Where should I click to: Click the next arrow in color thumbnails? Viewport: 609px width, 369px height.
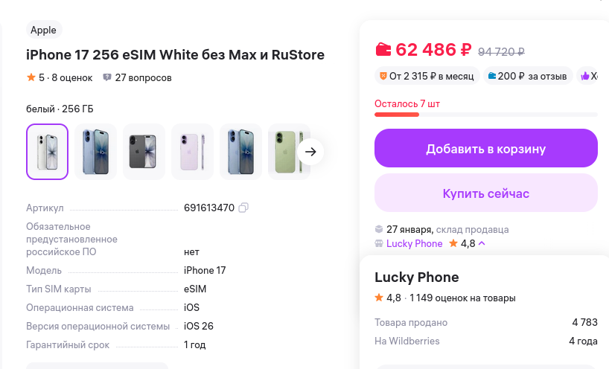(311, 152)
